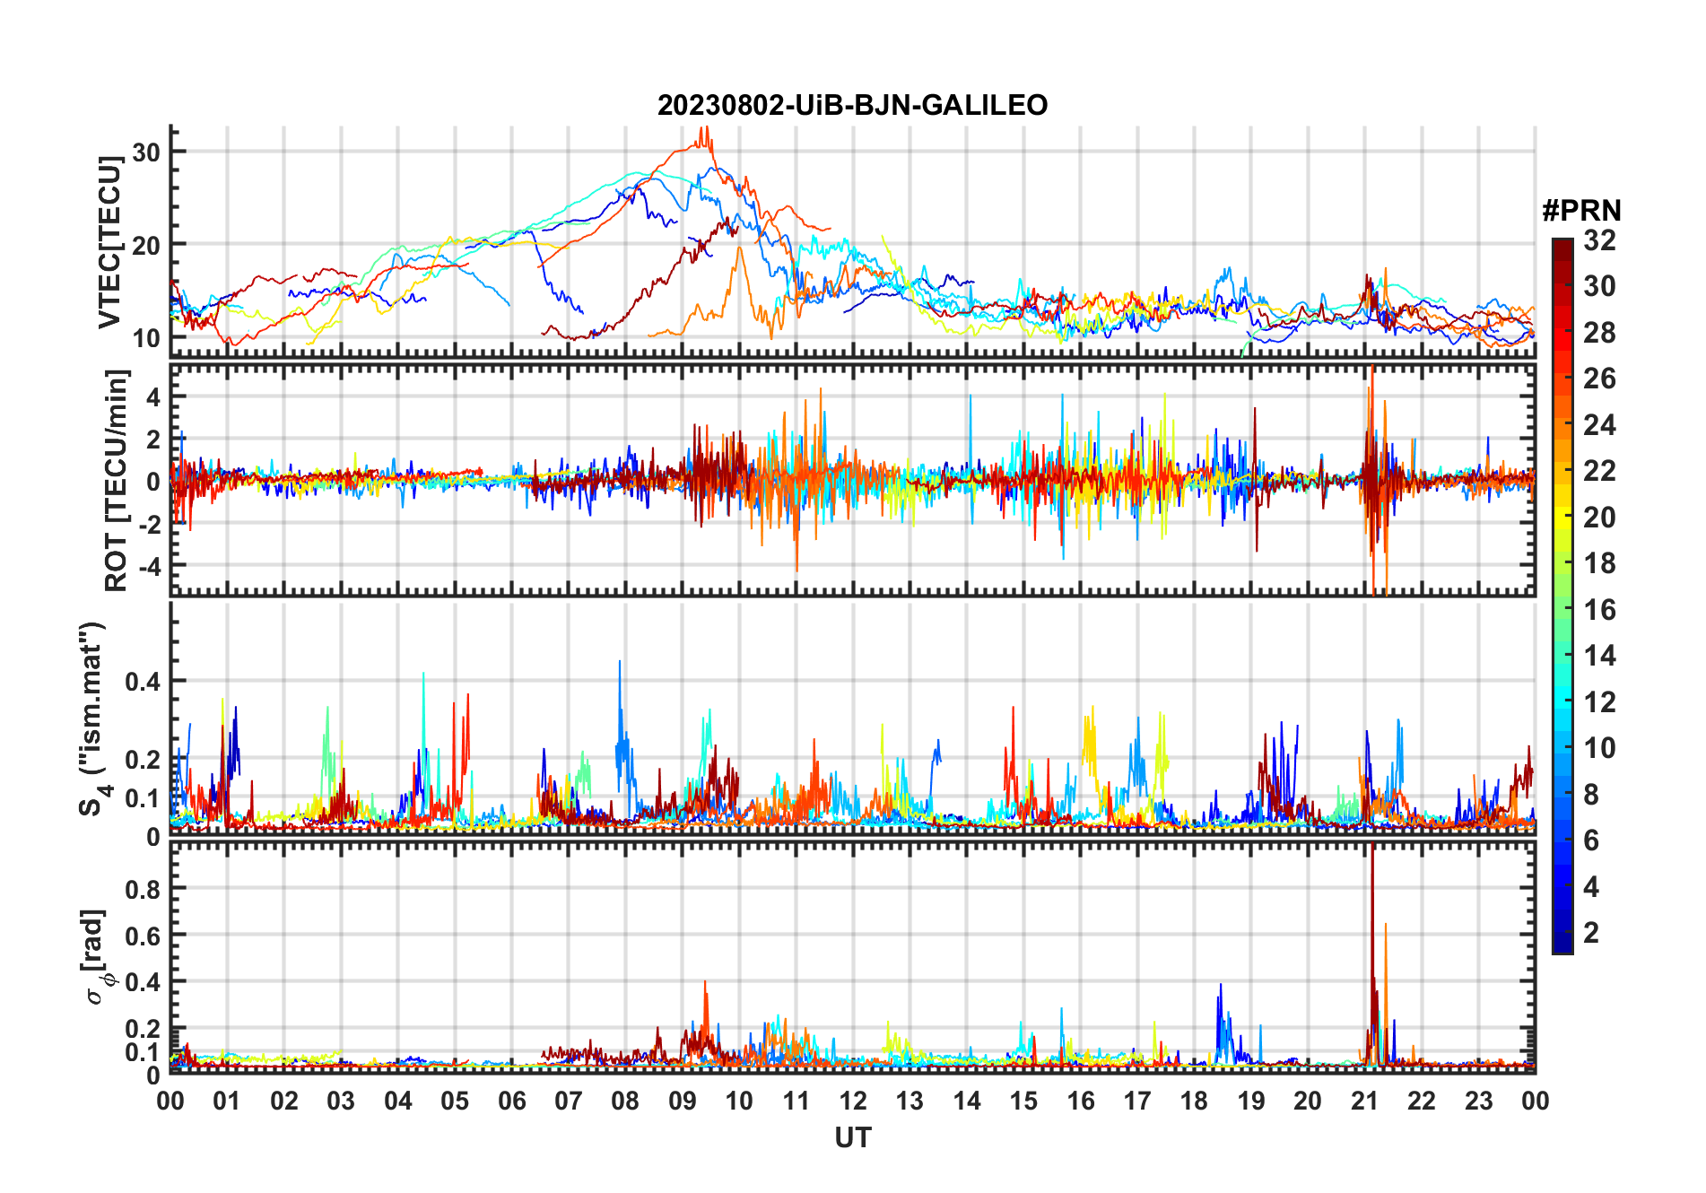Select the 2 tick label on the ROT axis
1706x1193 pixels.
[x=153, y=440]
